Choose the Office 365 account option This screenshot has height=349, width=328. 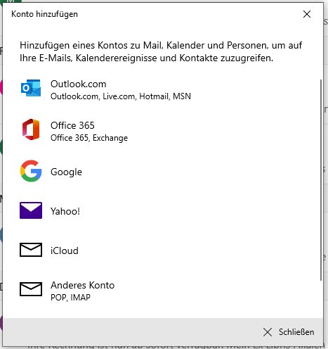[162, 132]
